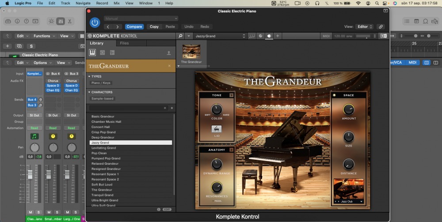This screenshot has height=222, width=442.
Task: Open the View Editor dropdown
Action: [x=365, y=26]
